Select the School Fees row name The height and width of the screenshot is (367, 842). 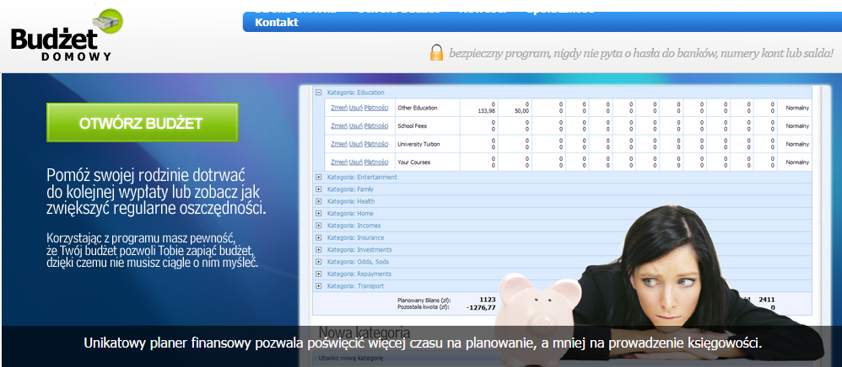pyautogui.click(x=413, y=126)
